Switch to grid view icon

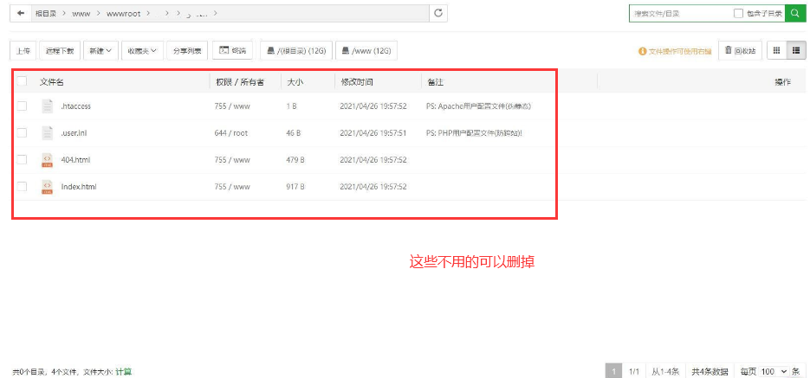pos(776,50)
